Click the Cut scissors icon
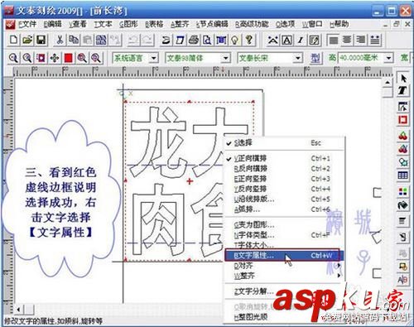Image resolution: width=414 pixels, height=327 pixels. coord(60,41)
